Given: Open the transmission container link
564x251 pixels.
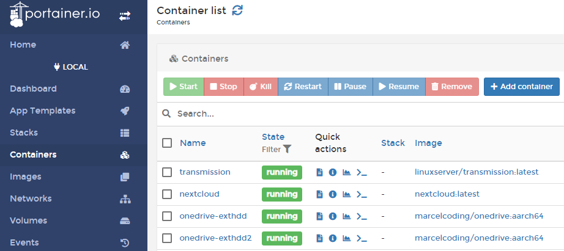Looking at the screenshot, I should [205, 172].
